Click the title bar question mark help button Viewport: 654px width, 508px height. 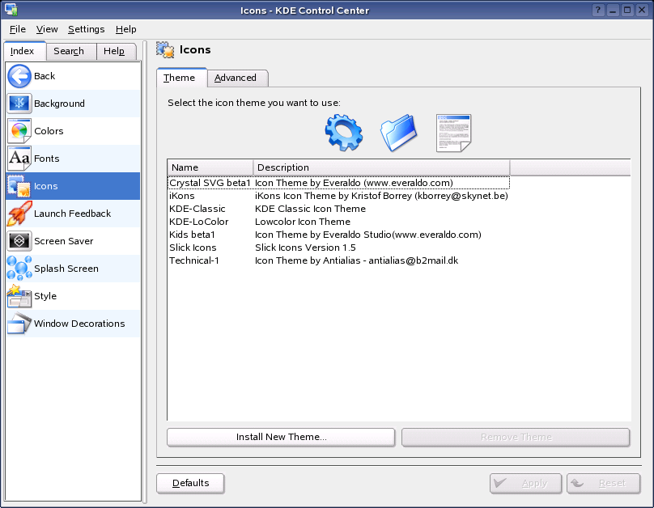click(x=598, y=10)
